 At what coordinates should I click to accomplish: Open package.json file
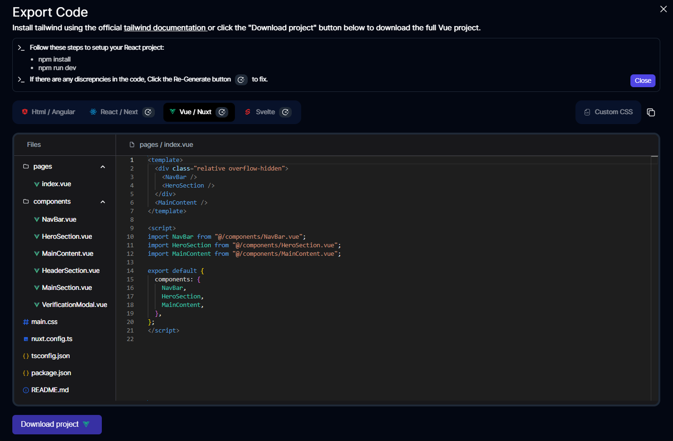pyautogui.click(x=51, y=373)
